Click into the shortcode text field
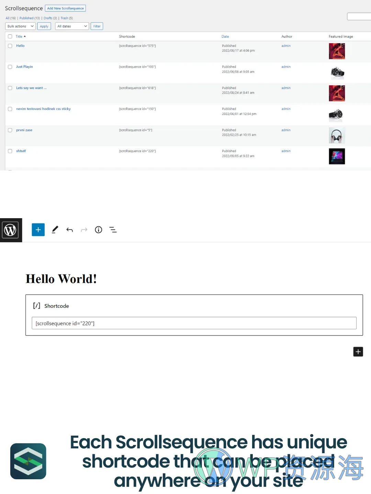Viewport: 371px width, 494px height. pos(194,323)
